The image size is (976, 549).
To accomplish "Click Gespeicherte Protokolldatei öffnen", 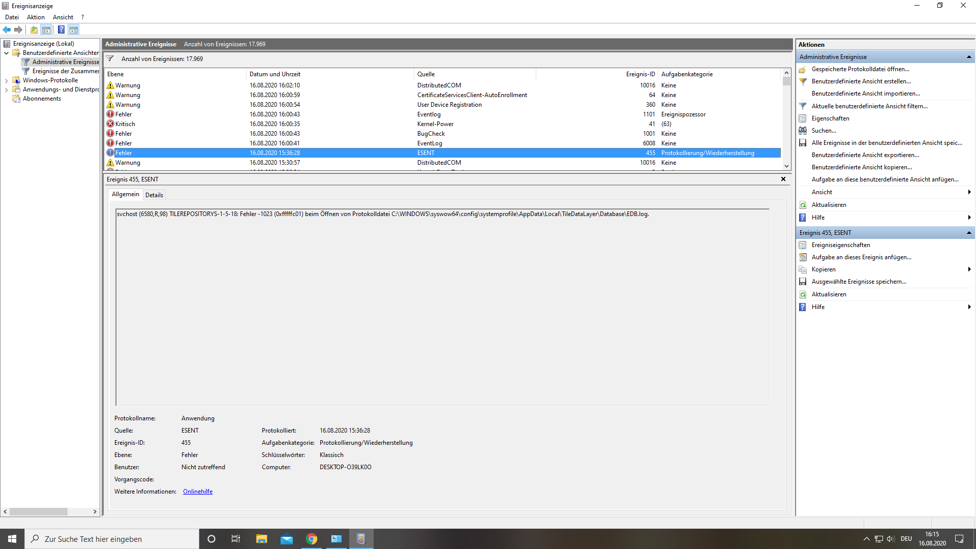I will tap(860, 69).
